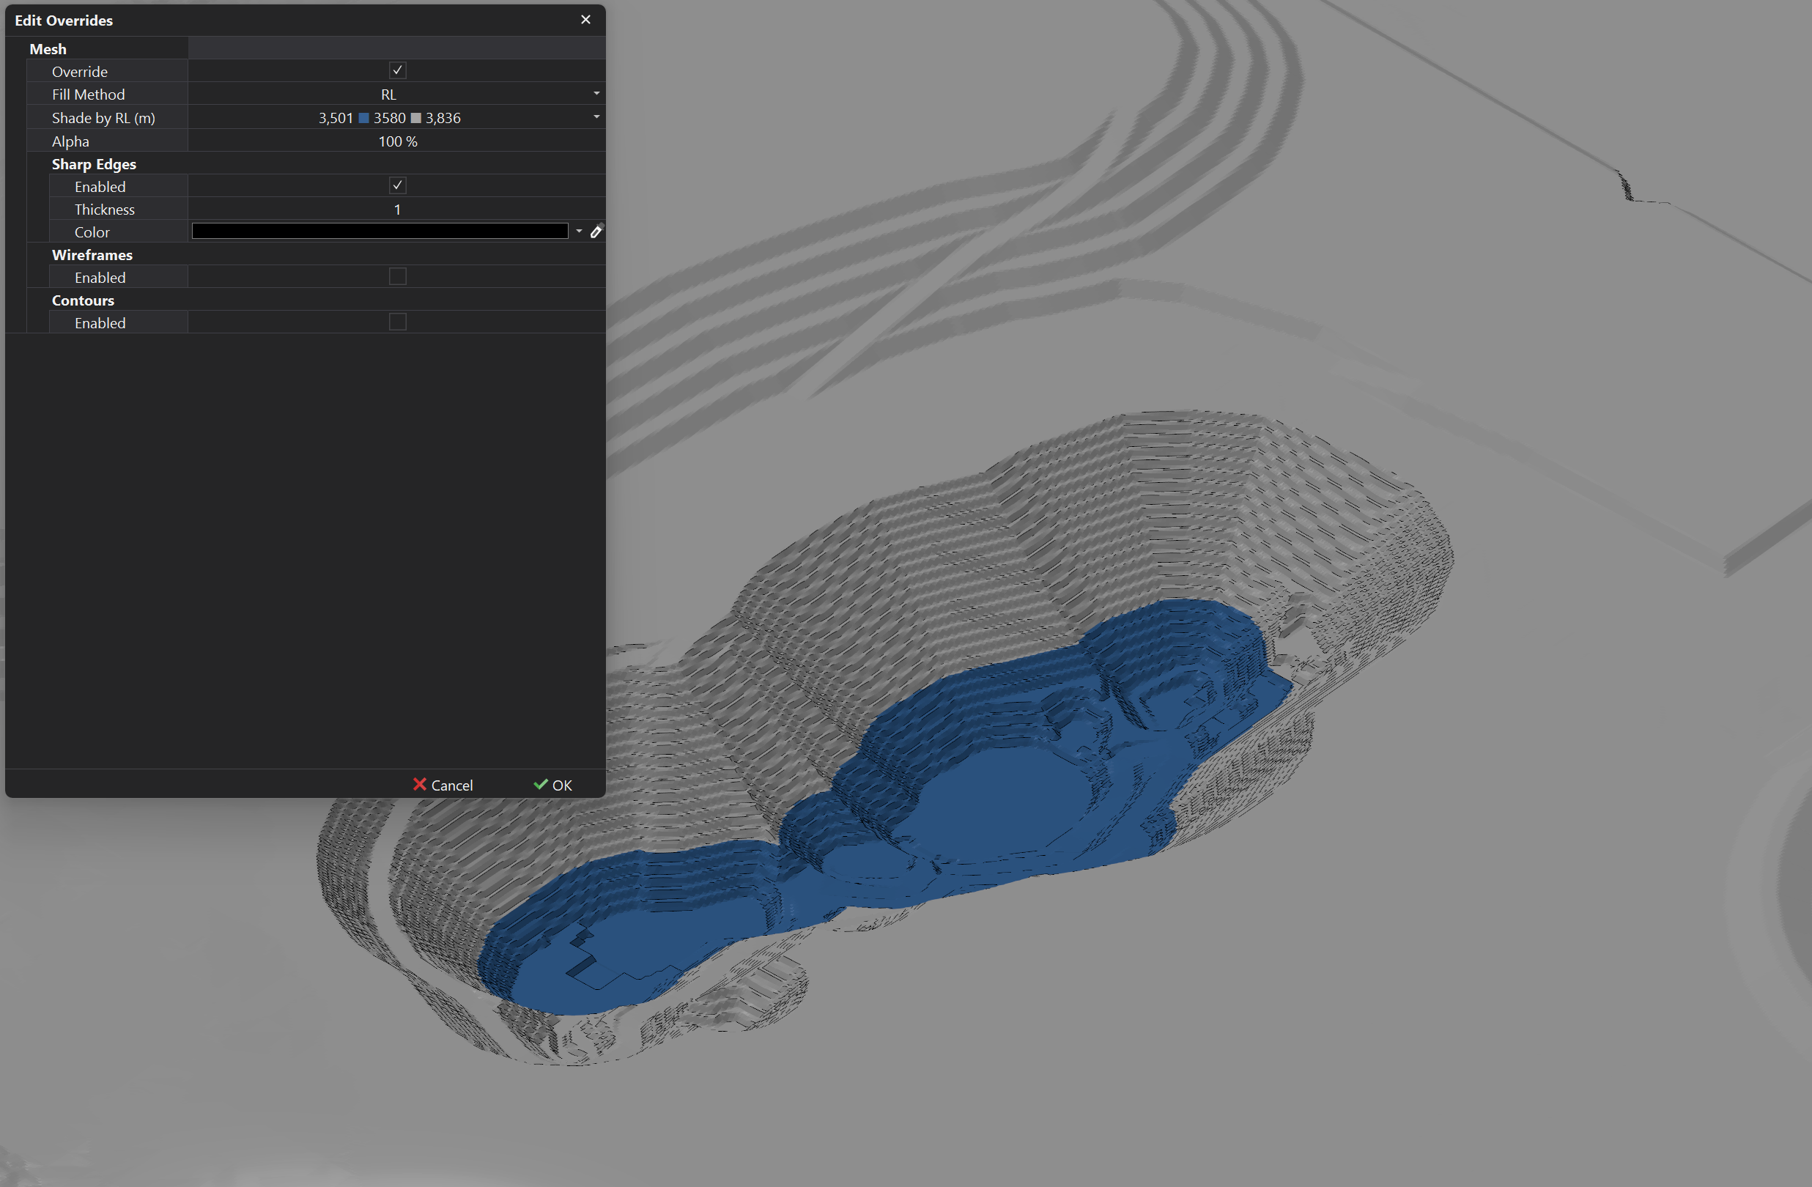
Task: Uncheck the Override checkbox
Action: 397,70
